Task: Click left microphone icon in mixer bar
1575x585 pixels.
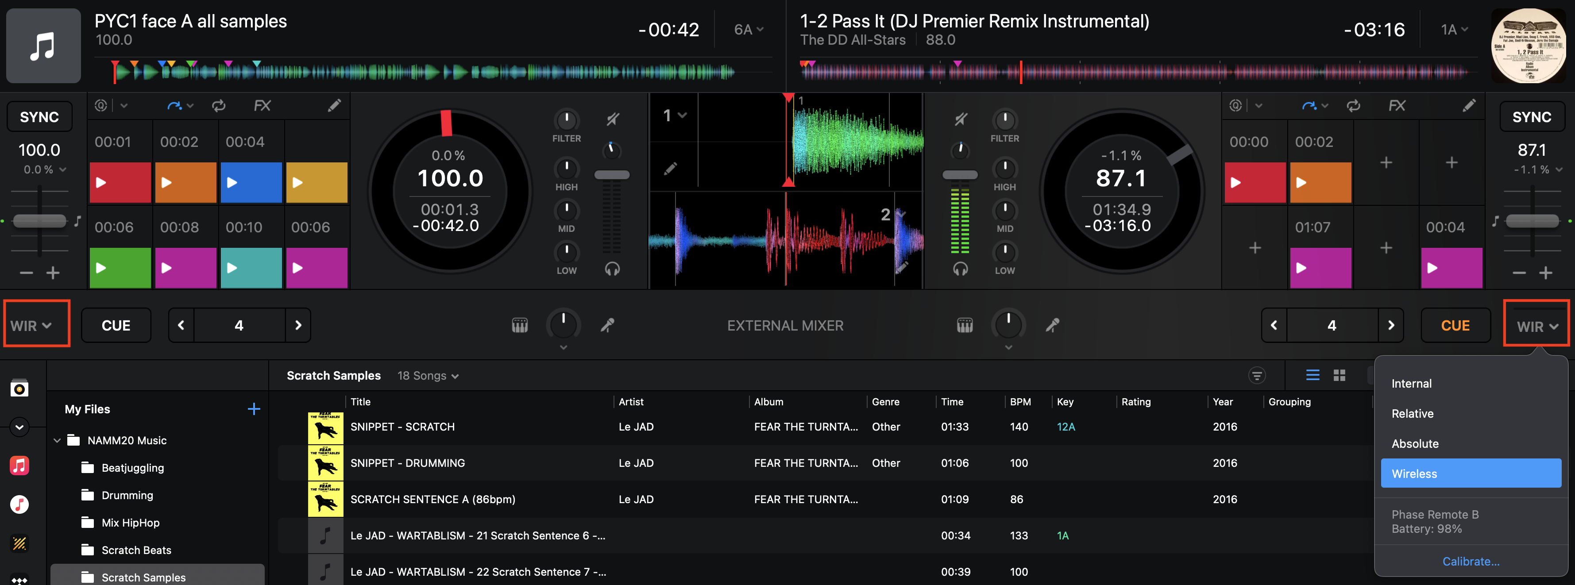Action: 607,325
